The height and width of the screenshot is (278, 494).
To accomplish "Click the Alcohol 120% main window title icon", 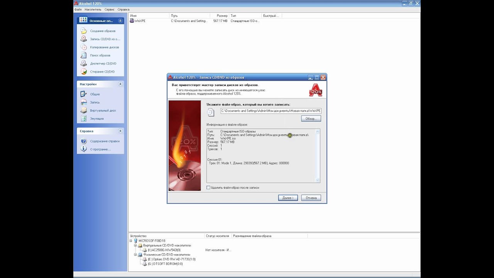I will (x=76, y=3).
